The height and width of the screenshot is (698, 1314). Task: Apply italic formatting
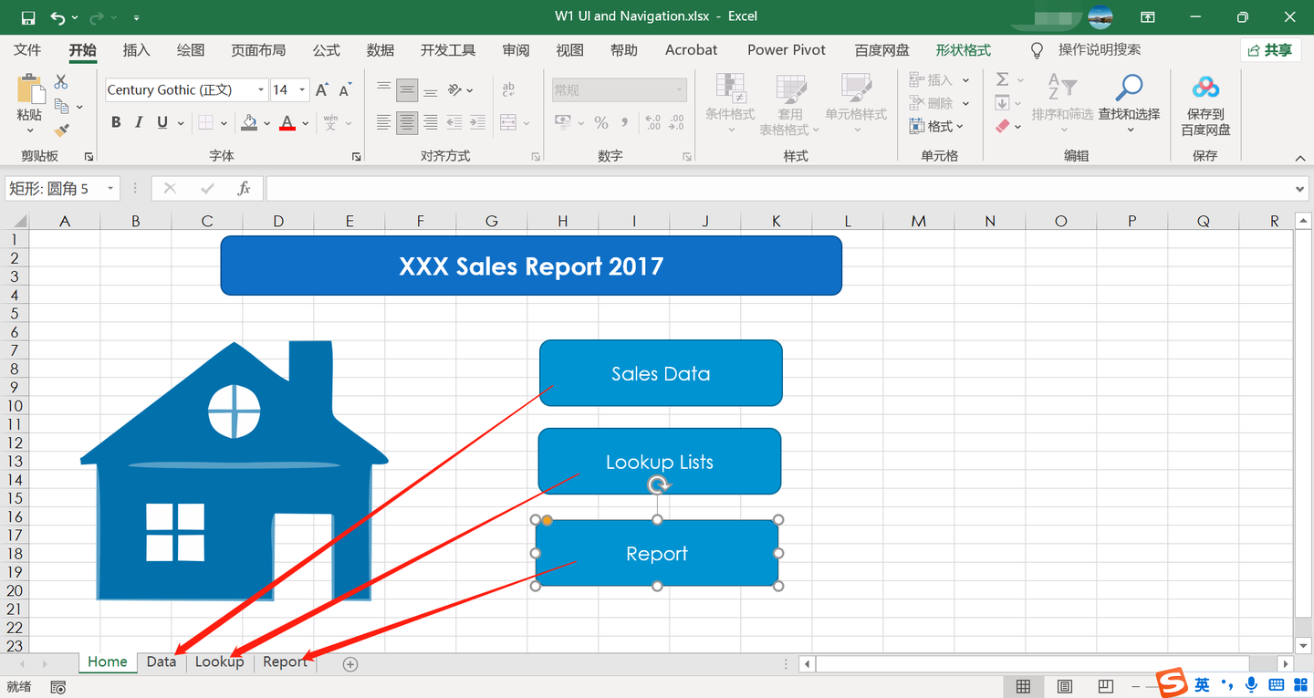point(138,121)
